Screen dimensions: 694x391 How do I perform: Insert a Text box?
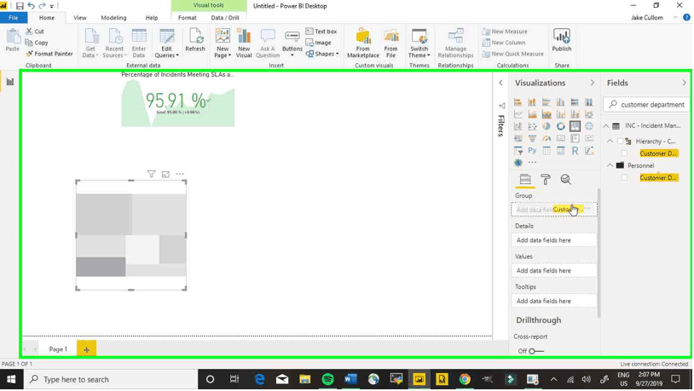coord(321,32)
